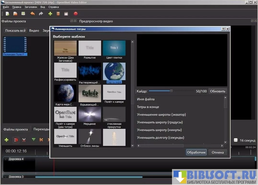Select the Карта мира template thumbnail
Viewport: 258px width, 185px height.
[114, 71]
